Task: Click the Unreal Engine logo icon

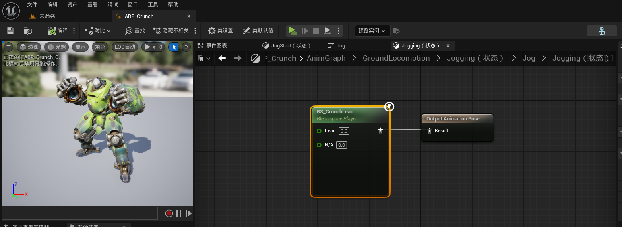Action: click(11, 11)
